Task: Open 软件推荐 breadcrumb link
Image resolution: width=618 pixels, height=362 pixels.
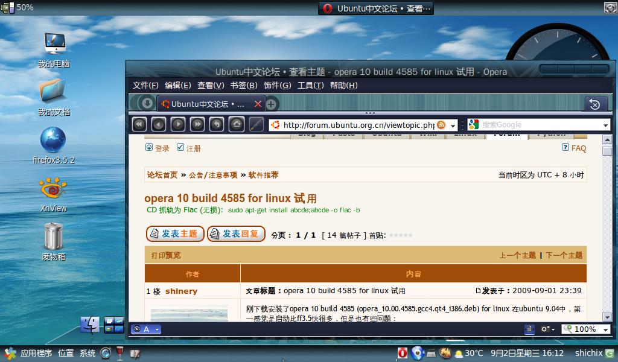Action: click(x=263, y=175)
